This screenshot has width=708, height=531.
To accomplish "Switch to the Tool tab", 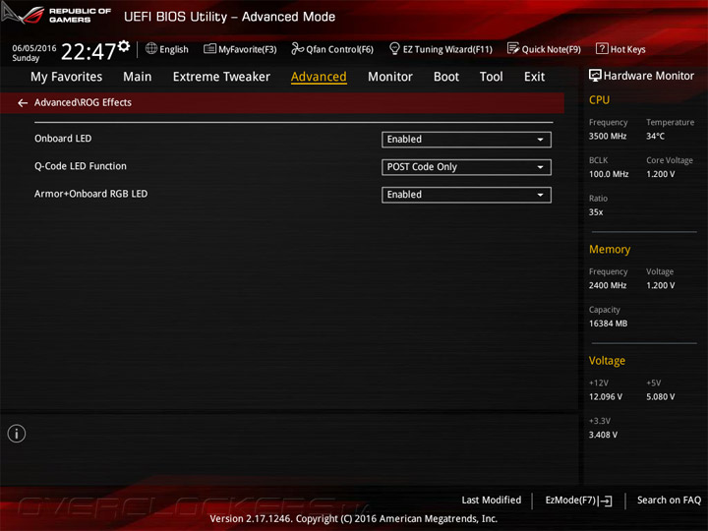I will (492, 77).
